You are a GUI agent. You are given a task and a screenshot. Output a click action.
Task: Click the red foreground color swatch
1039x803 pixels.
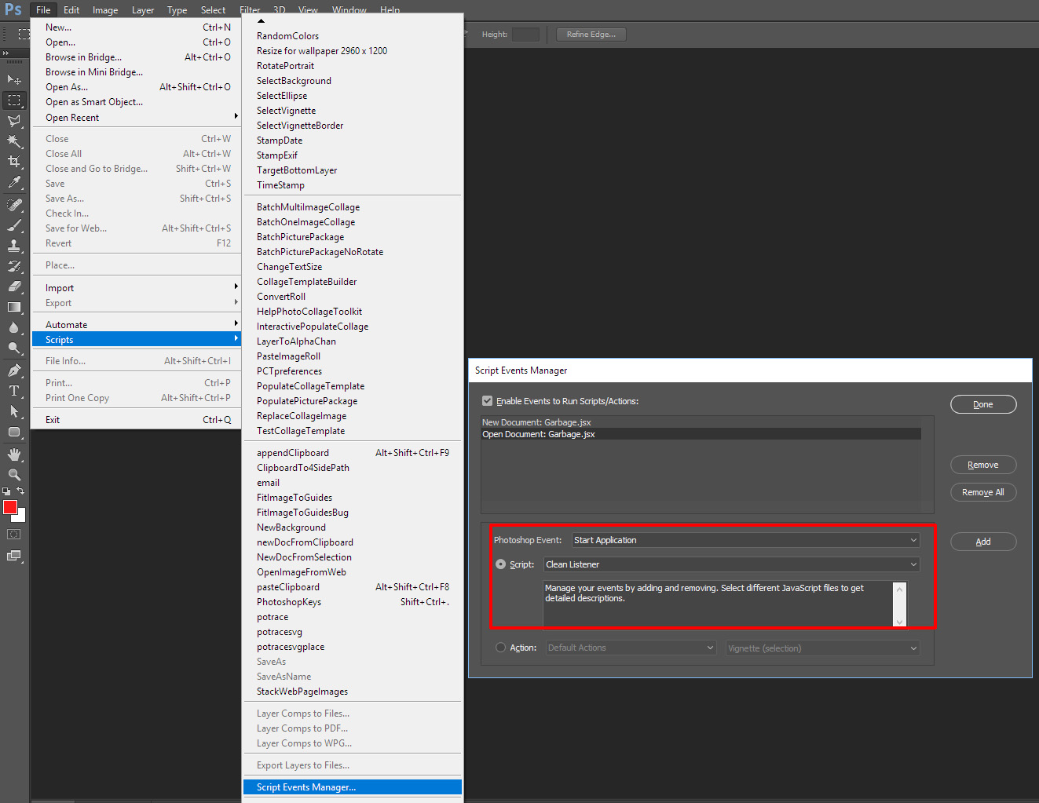(10, 508)
